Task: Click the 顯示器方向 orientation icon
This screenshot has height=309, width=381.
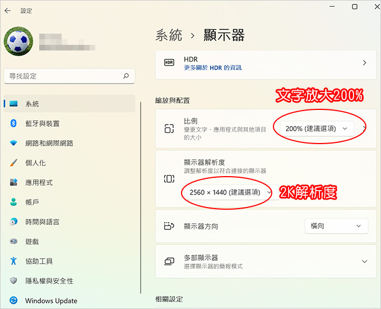Action: click(x=169, y=226)
